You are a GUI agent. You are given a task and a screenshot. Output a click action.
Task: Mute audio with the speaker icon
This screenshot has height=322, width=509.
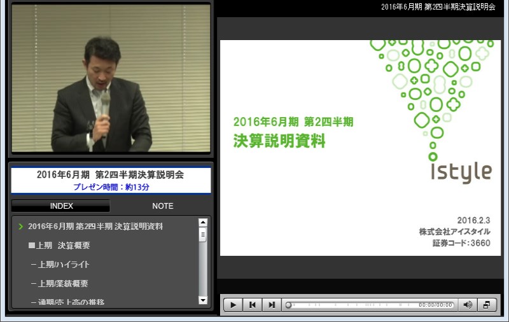(468, 305)
